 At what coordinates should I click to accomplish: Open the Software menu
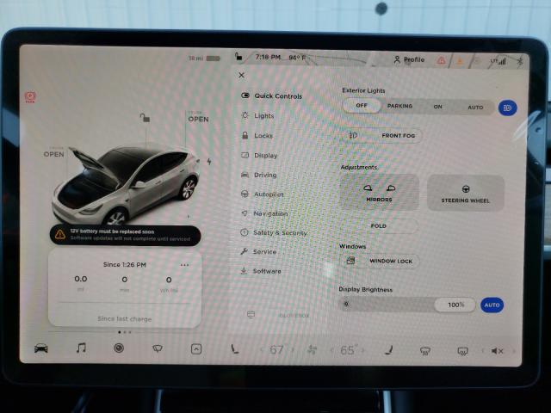tap(260, 271)
